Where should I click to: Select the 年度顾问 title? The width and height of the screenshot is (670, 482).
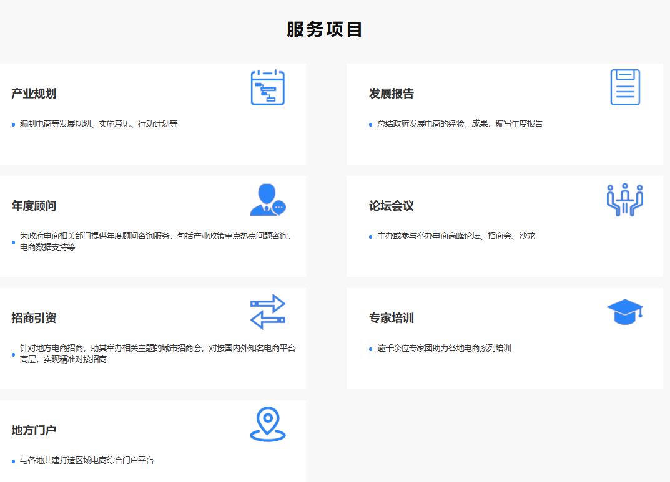click(34, 206)
